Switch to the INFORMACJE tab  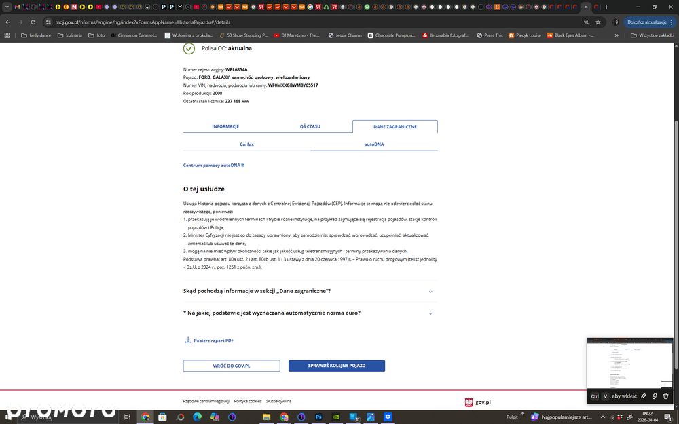pyautogui.click(x=225, y=126)
